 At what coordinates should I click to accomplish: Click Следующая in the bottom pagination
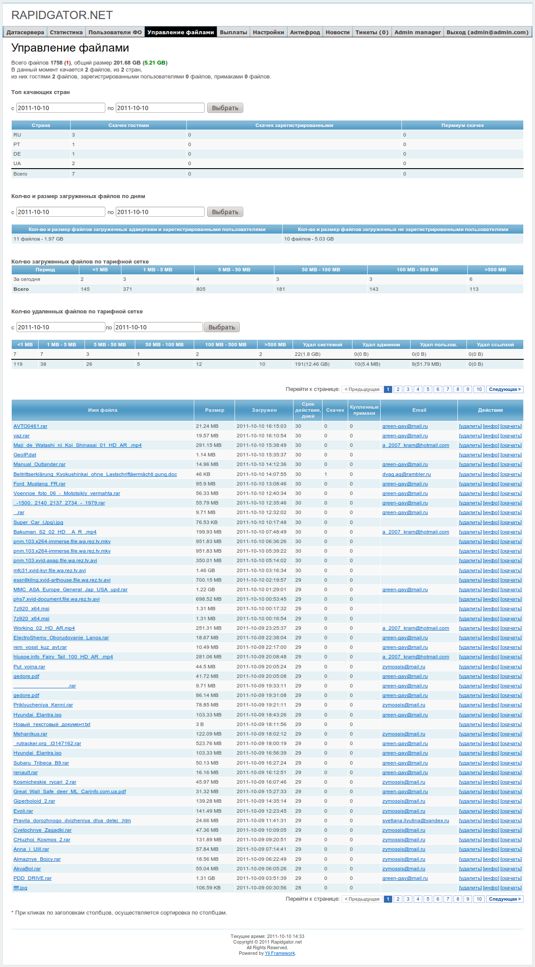(x=505, y=899)
